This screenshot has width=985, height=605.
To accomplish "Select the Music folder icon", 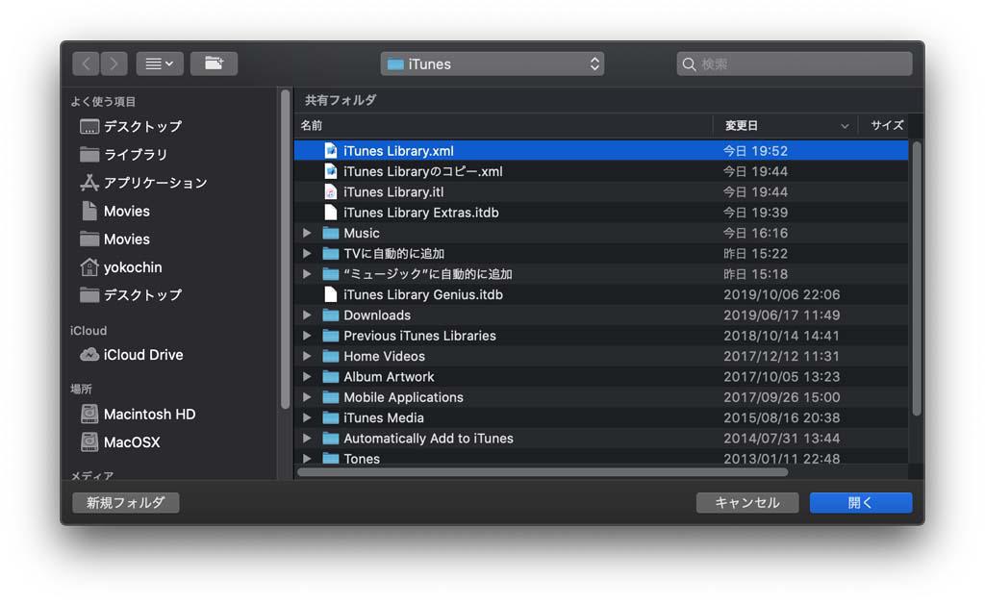I will [331, 233].
